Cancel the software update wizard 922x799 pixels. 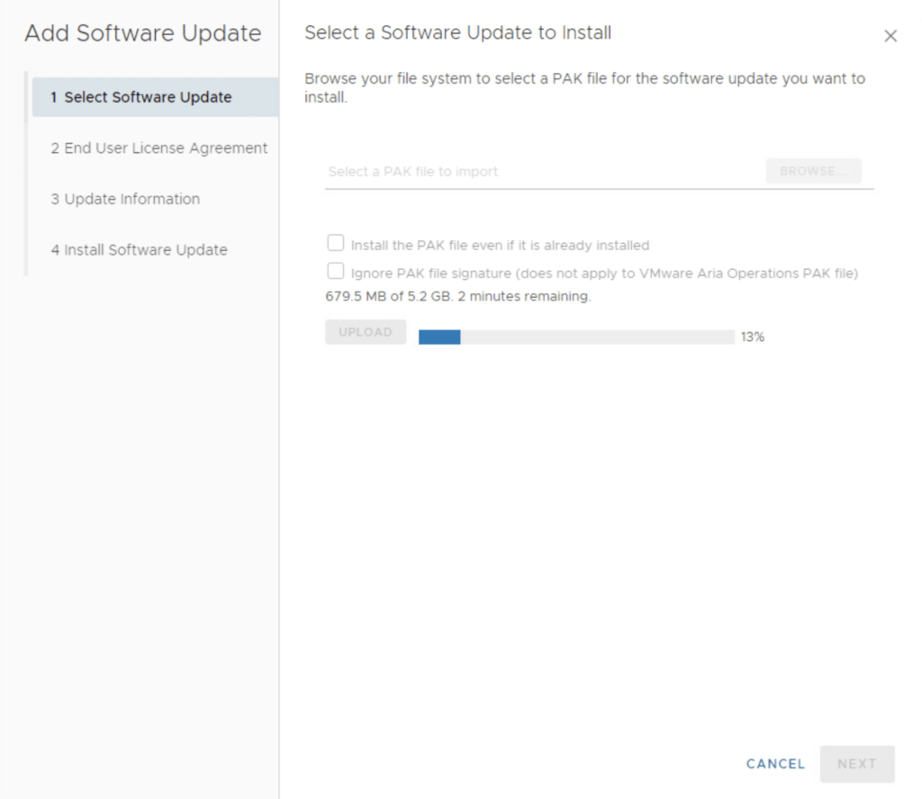[775, 764]
